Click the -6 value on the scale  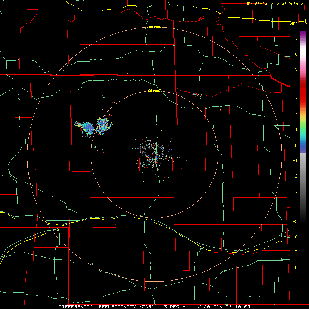(295, 237)
